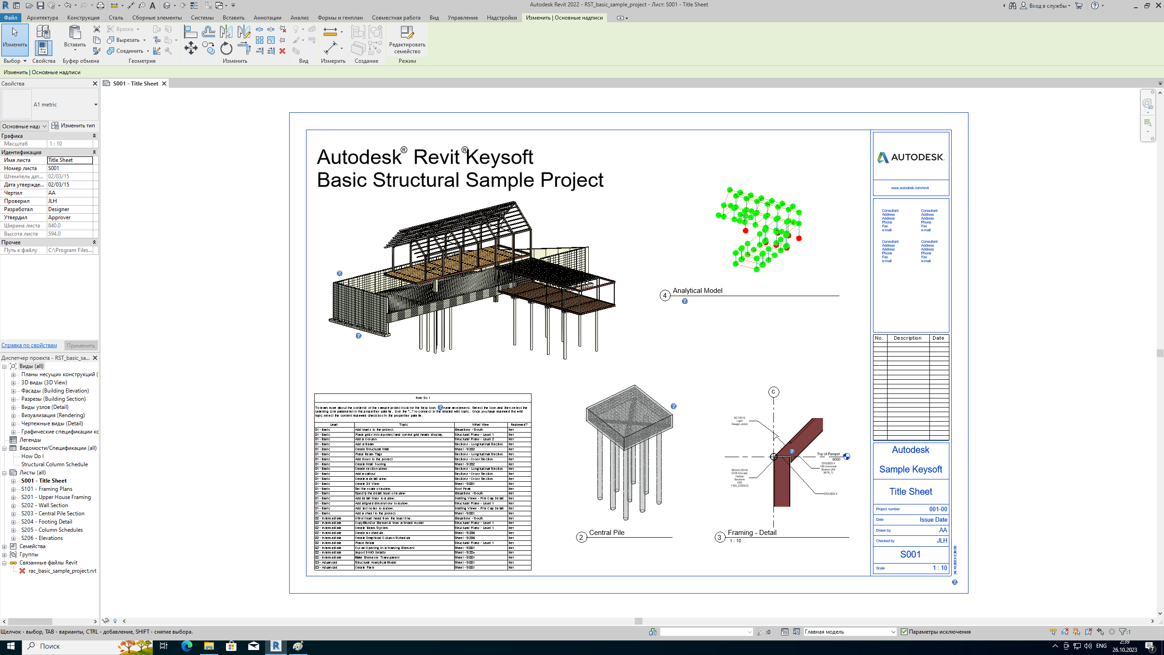Open 'Справка по свойствам' link

click(x=29, y=345)
